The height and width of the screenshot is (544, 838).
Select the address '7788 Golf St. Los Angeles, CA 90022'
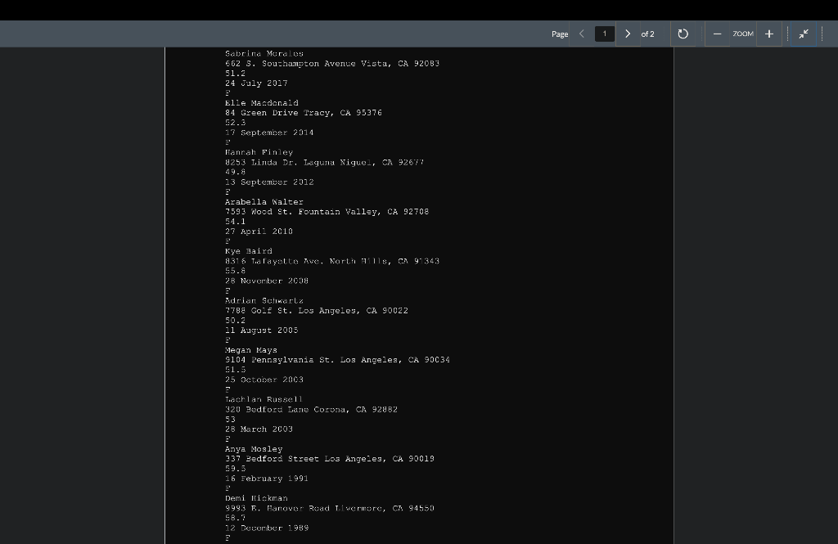point(317,311)
